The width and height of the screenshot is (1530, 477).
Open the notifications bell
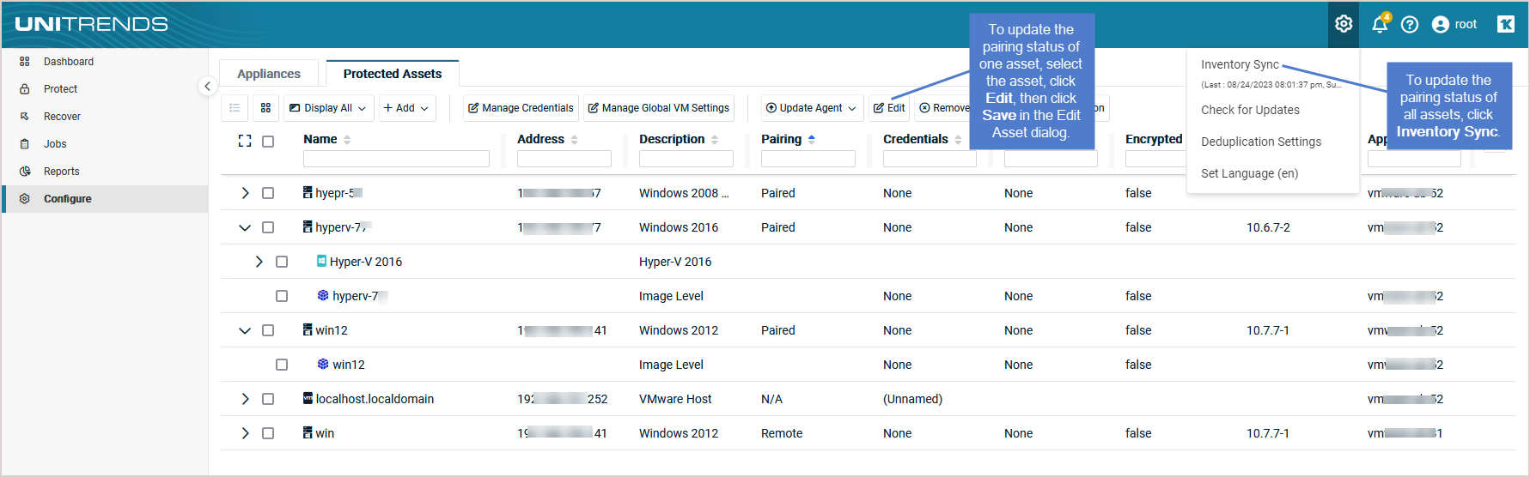pyautogui.click(x=1380, y=24)
